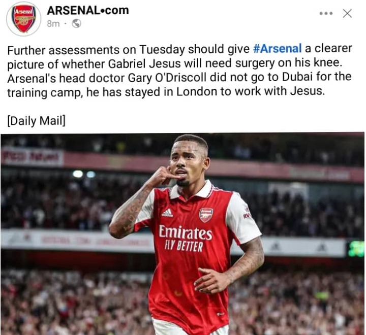Click the player's face in the photo
Screen dimensions: 366x335
[188, 161]
